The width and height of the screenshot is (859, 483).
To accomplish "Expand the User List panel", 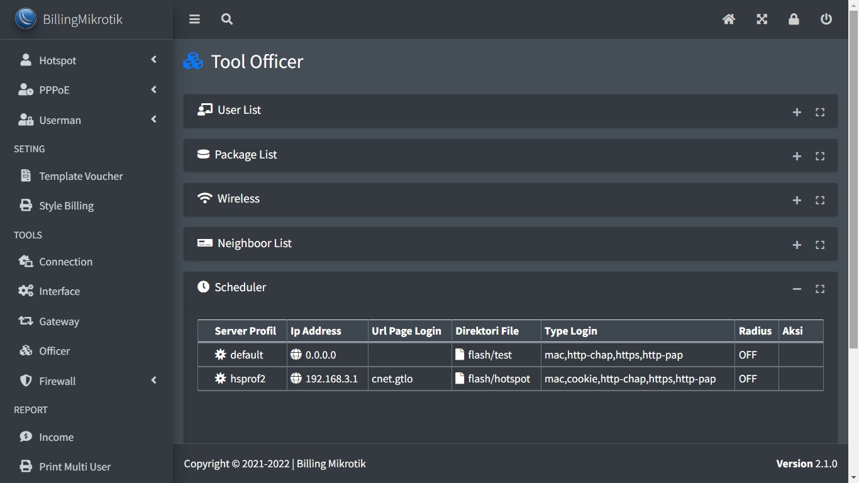I will (797, 113).
